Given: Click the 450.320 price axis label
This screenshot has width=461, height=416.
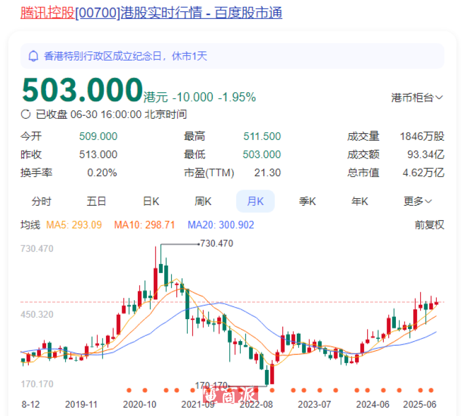Looking at the screenshot, I should point(37,315).
